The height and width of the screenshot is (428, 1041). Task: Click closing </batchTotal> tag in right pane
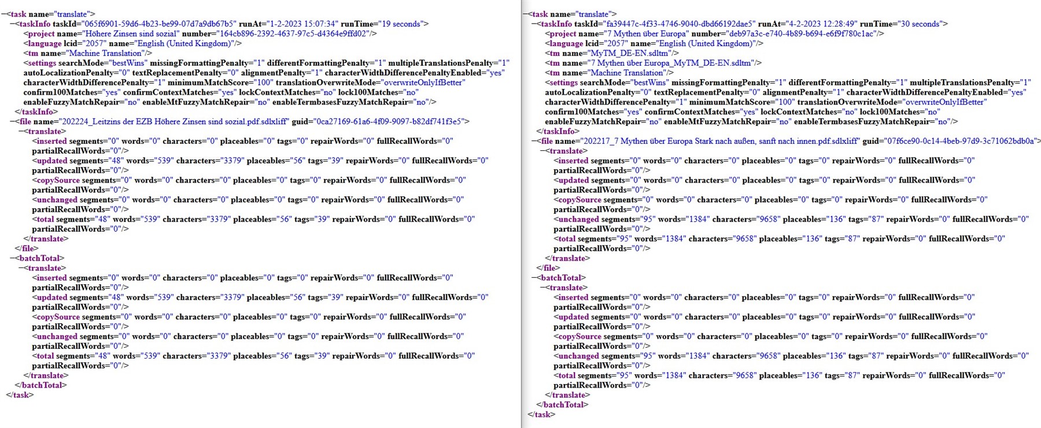point(562,405)
